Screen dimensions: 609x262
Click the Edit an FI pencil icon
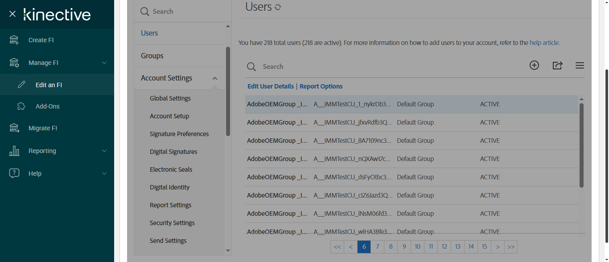(21, 85)
